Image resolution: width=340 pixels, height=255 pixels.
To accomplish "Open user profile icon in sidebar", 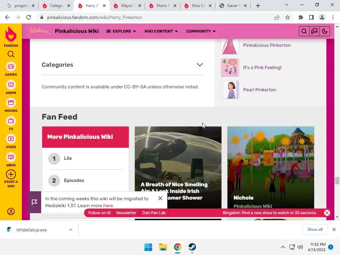I will click(11, 212).
